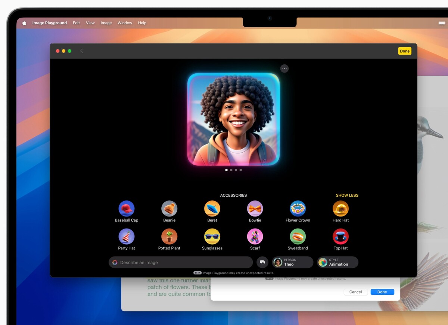Go back with the back chevron
This screenshot has height=325, width=448.
[x=81, y=51]
